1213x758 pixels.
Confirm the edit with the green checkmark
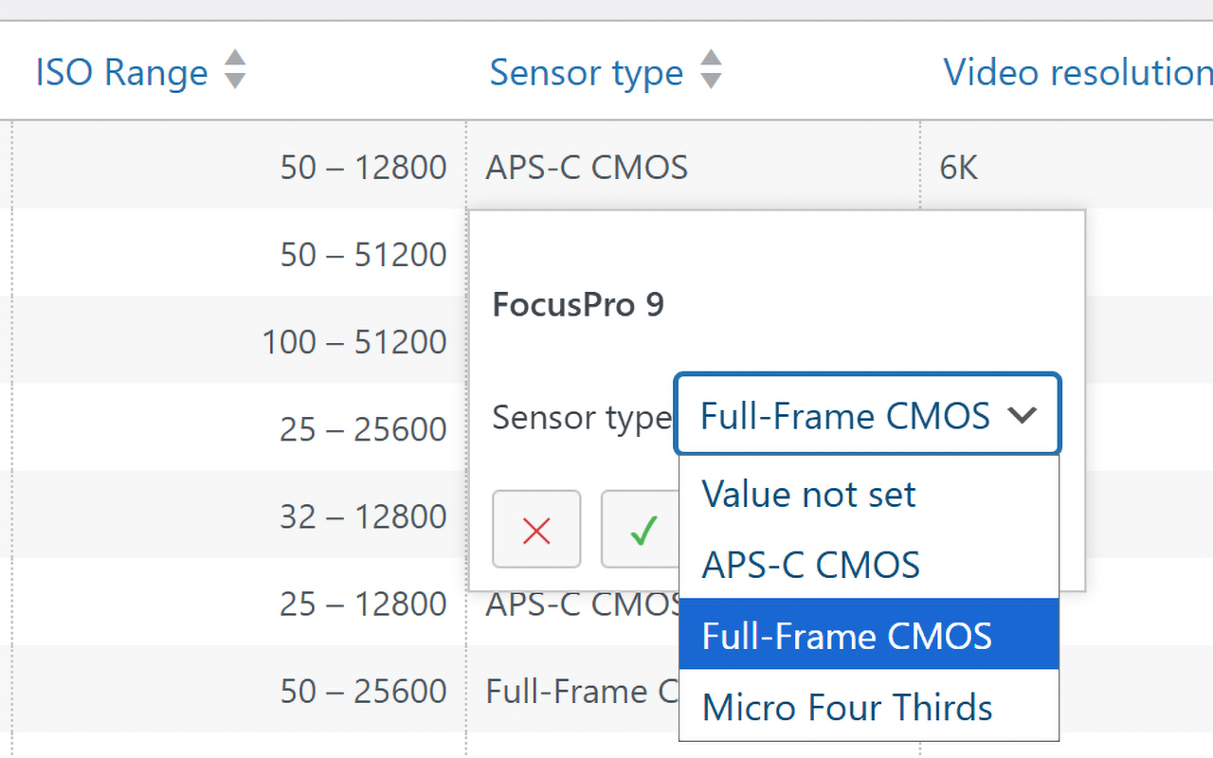click(x=643, y=530)
